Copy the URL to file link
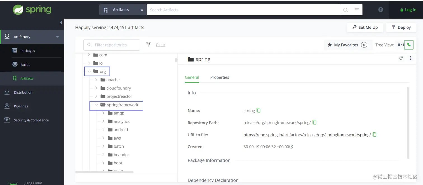Image resolution: width=423 pixels, height=185 pixels. [x=375, y=134]
